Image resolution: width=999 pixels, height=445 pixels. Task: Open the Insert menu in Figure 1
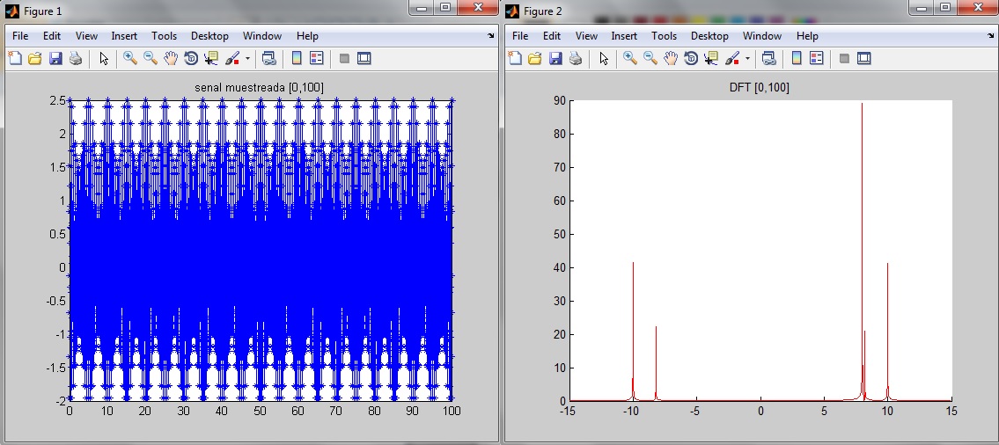tap(124, 36)
